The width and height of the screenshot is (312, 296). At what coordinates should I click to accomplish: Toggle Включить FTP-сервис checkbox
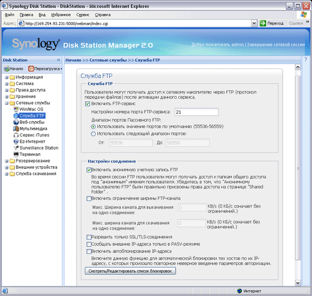[x=87, y=104]
